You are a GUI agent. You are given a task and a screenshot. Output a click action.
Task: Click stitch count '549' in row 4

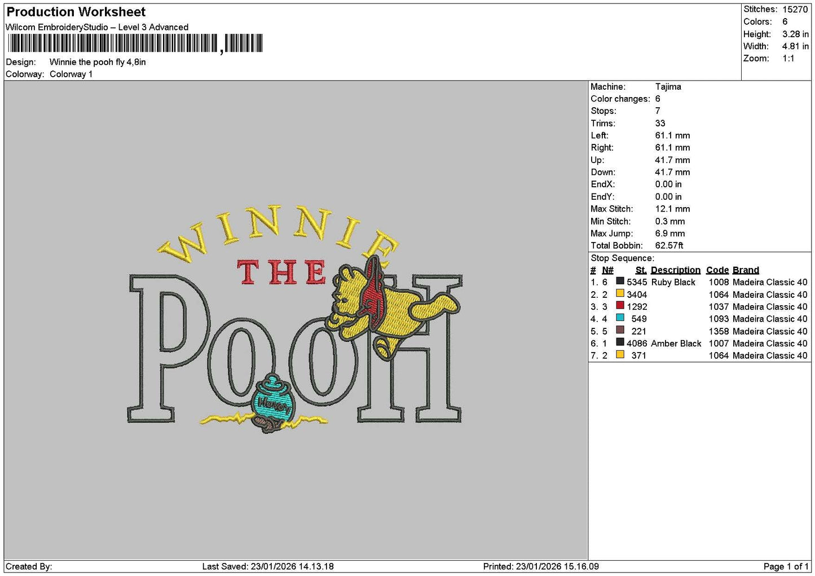(639, 319)
